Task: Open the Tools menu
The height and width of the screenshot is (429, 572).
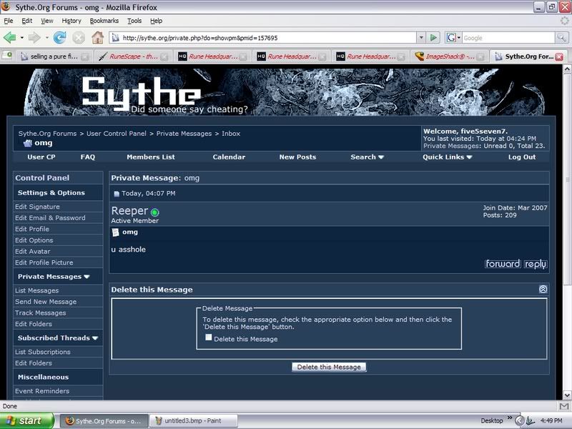Action: coord(134,21)
